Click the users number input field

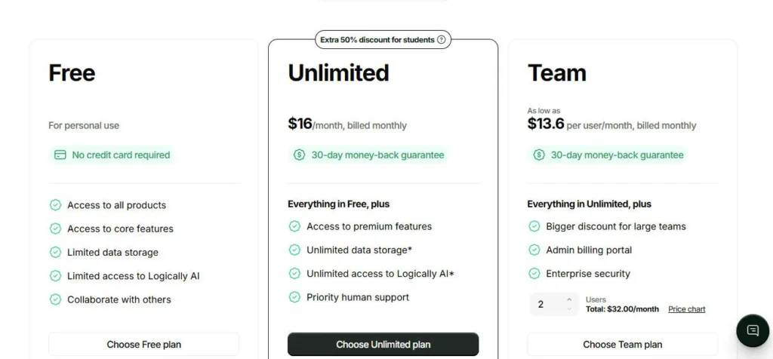coord(547,305)
